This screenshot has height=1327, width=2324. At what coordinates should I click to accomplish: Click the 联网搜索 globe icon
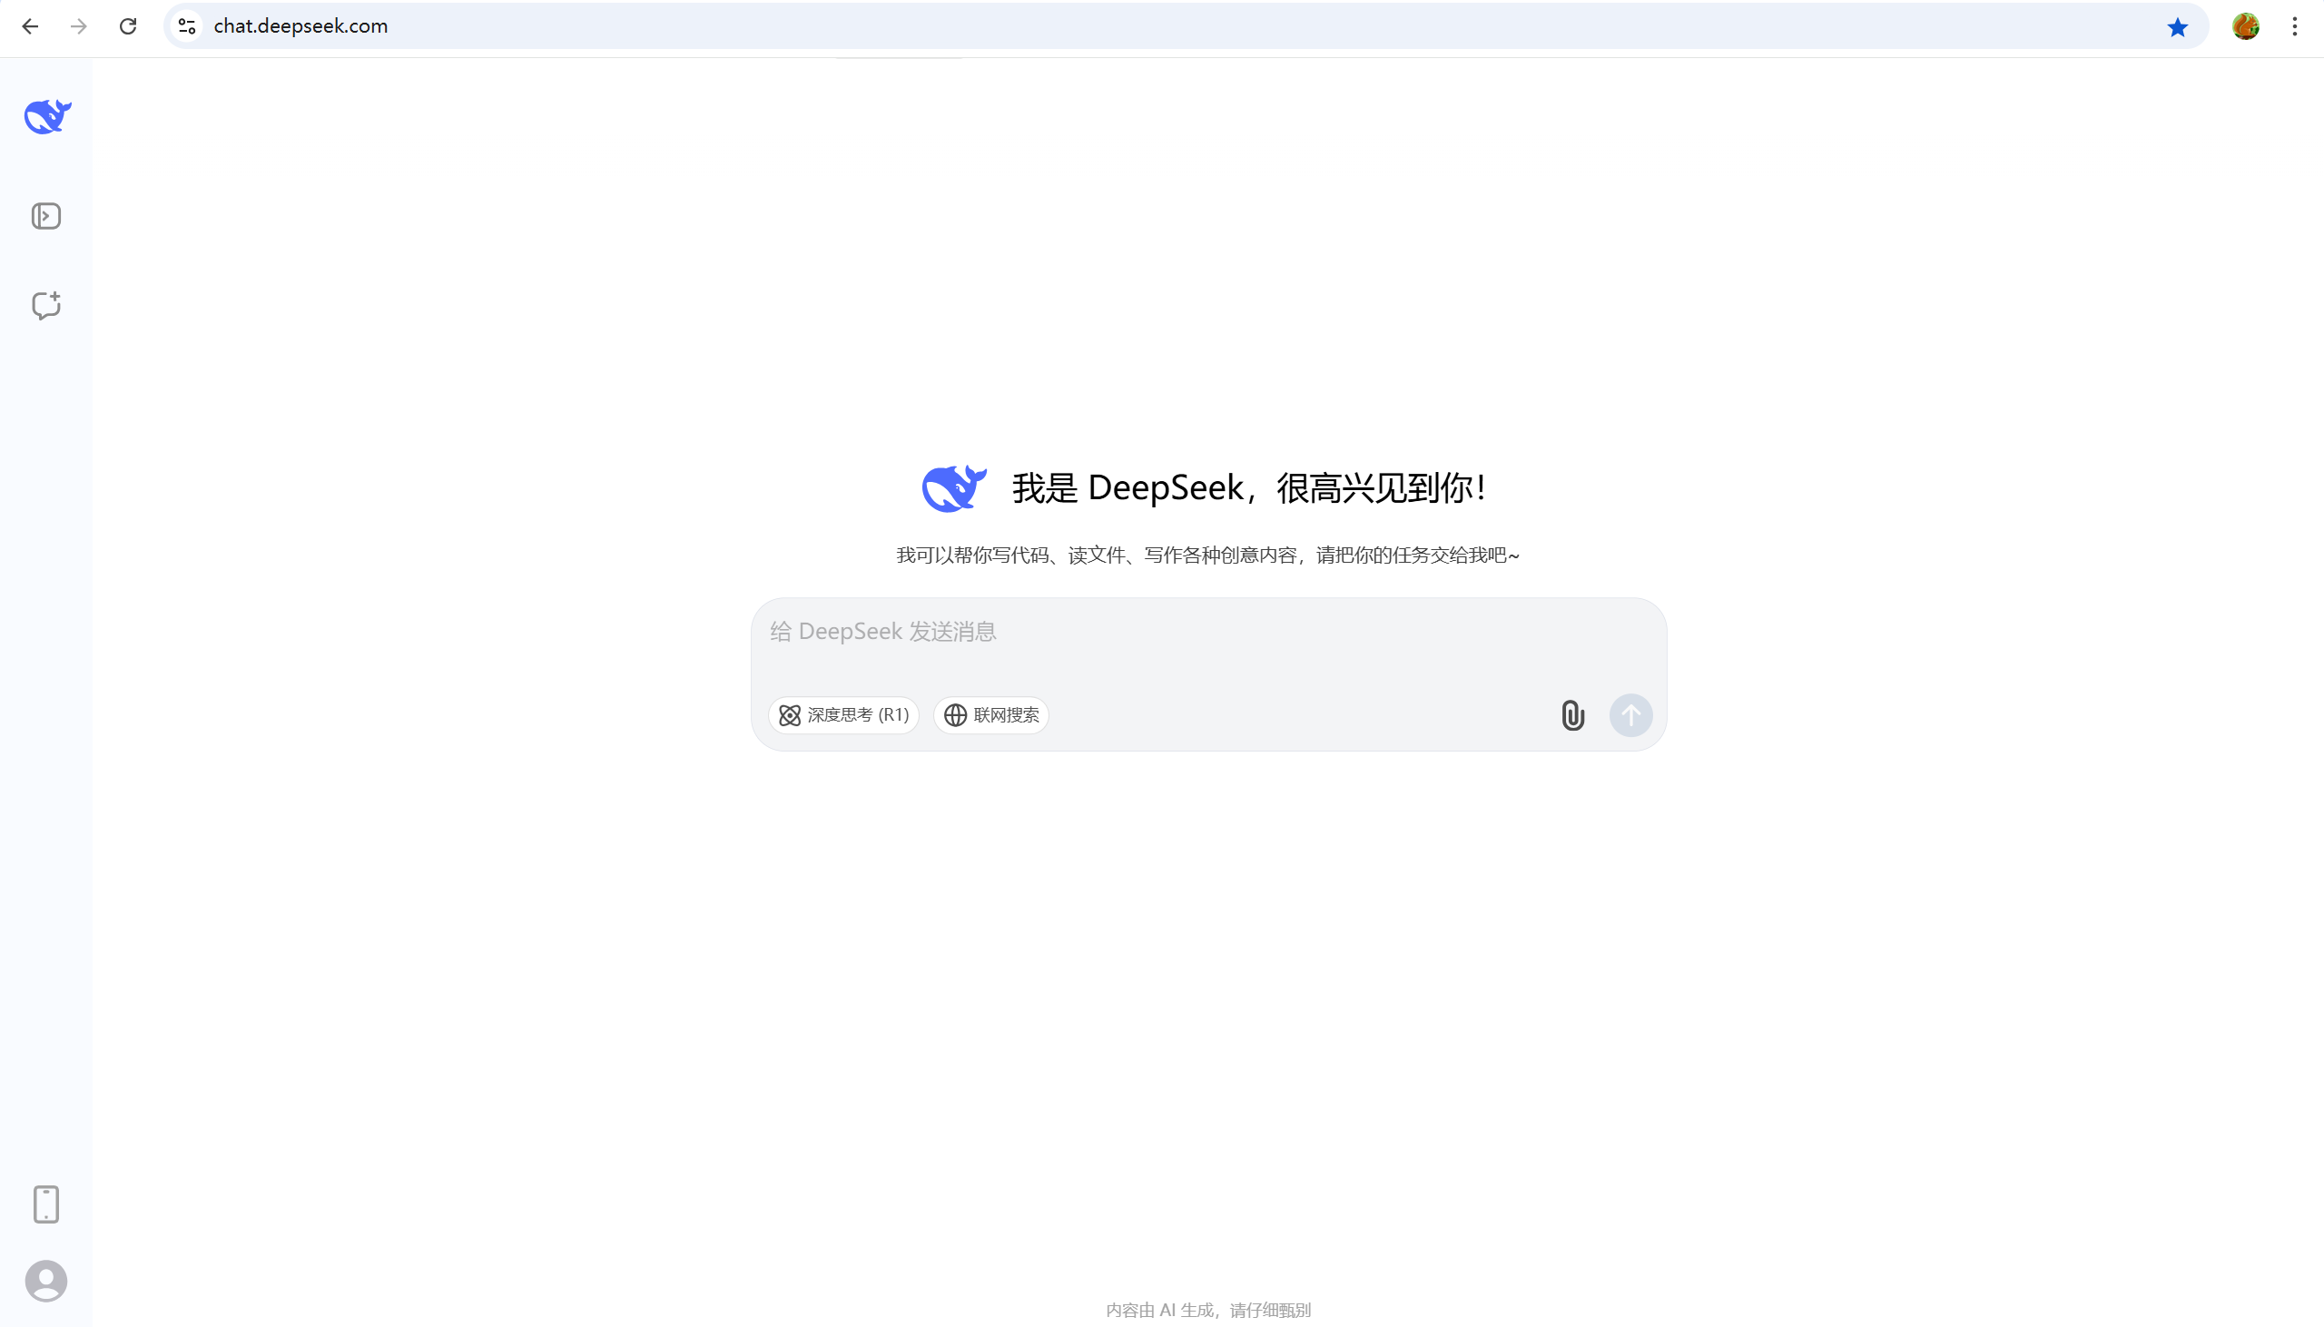point(954,714)
